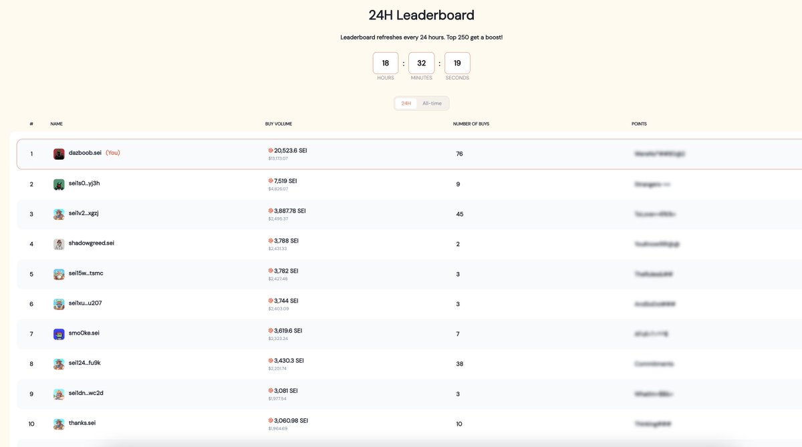
Task: Click SEI coin icon beside 7,519 SEI
Action: (271, 180)
